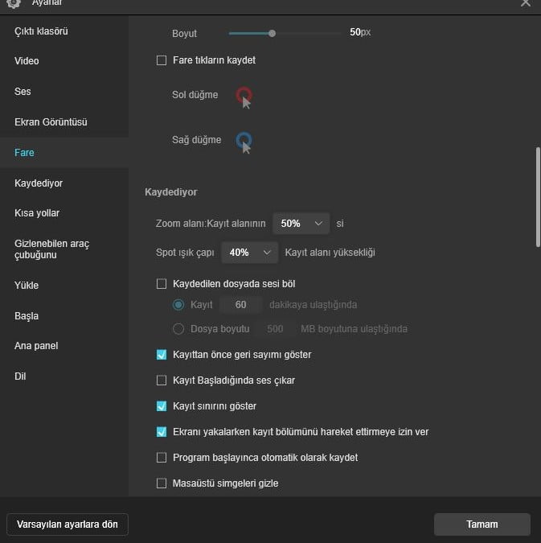The image size is (541, 543).
Task: Click Varsayılan ayarlara dön button
Action: pos(68,524)
